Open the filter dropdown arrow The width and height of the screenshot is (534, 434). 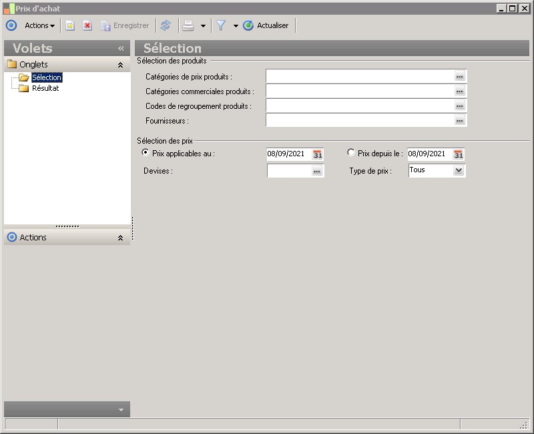(236, 26)
